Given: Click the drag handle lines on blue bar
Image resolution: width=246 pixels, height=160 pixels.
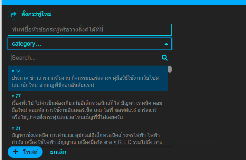Looking at the screenshot, I should [172, 3].
